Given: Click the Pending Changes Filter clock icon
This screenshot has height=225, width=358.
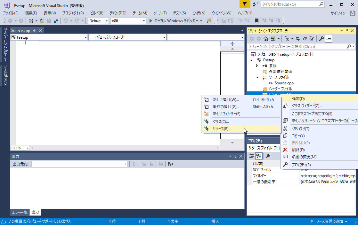Looking at the screenshot, I should (x=287, y=39).
